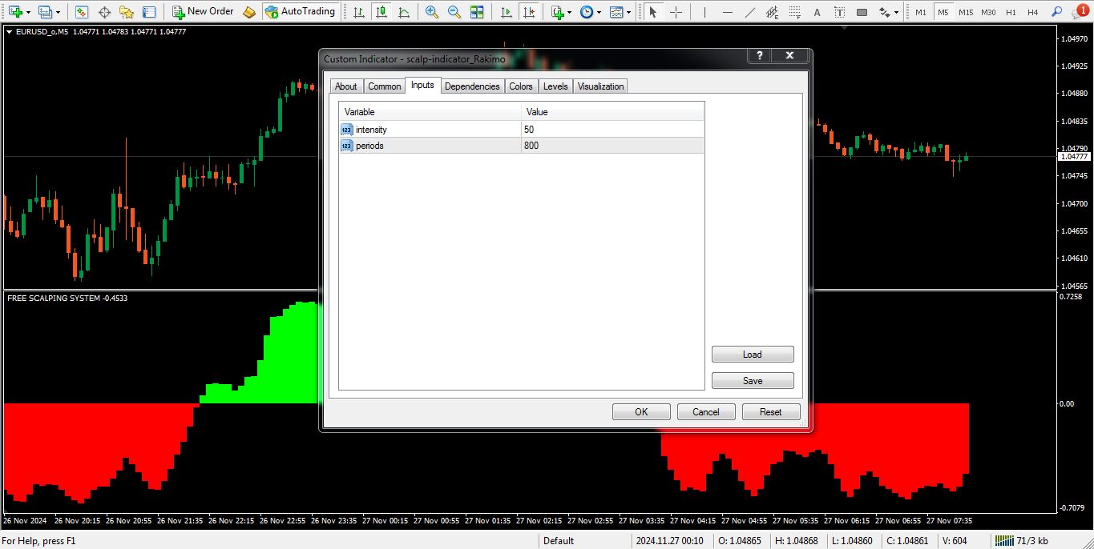Select the Trendline drawing tool
The width and height of the screenshot is (1094, 549).
(x=749, y=12)
